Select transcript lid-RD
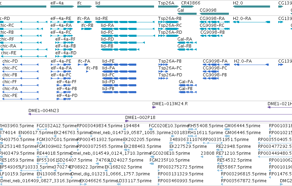Image resolution: width=292 pixels, height=186 pixels. pyautogui.click(x=123, y=43)
